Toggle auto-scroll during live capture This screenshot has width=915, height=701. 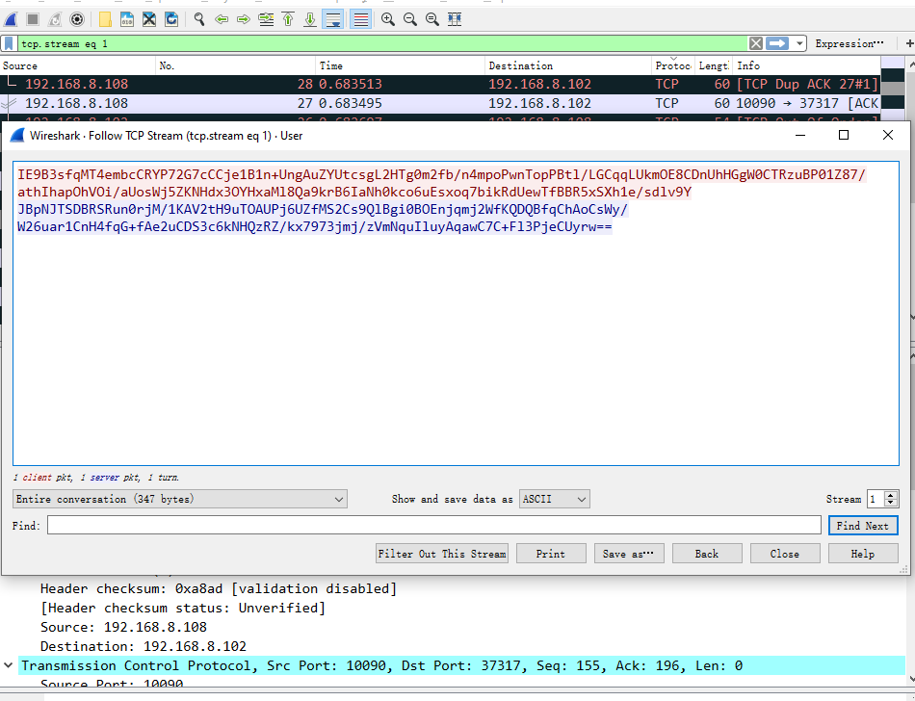pyautogui.click(x=332, y=19)
